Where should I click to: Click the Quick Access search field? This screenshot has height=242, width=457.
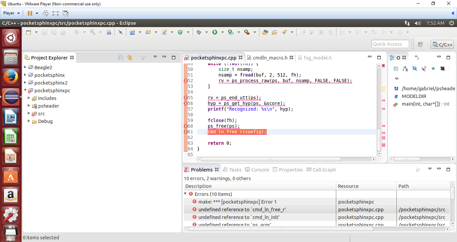pyautogui.click(x=390, y=44)
